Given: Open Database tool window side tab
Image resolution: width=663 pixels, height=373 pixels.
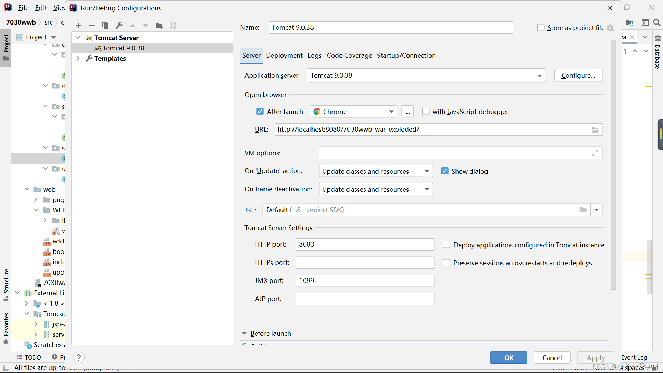Looking at the screenshot, I should (x=657, y=52).
